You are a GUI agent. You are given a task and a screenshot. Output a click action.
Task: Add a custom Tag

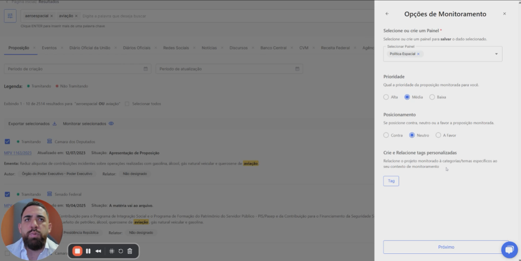[391, 181]
